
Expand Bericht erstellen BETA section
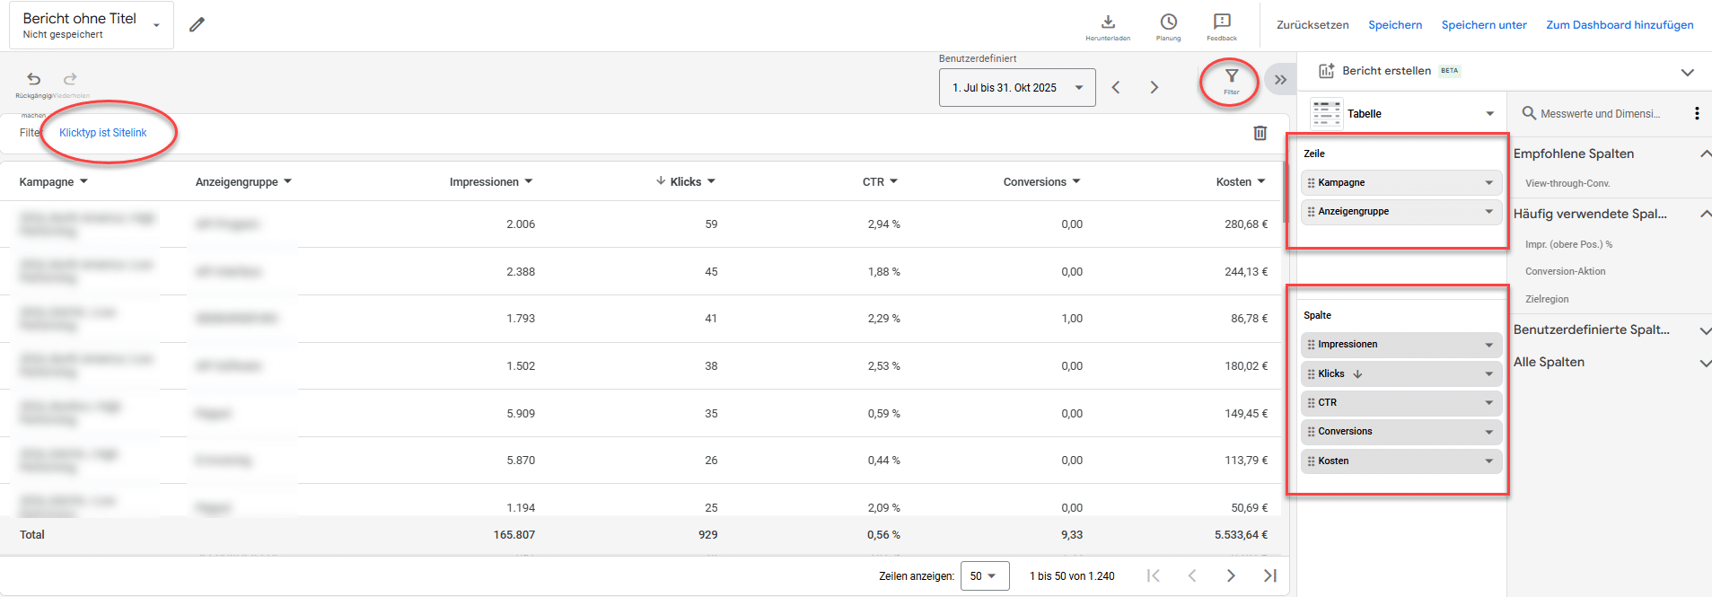pos(1687,72)
